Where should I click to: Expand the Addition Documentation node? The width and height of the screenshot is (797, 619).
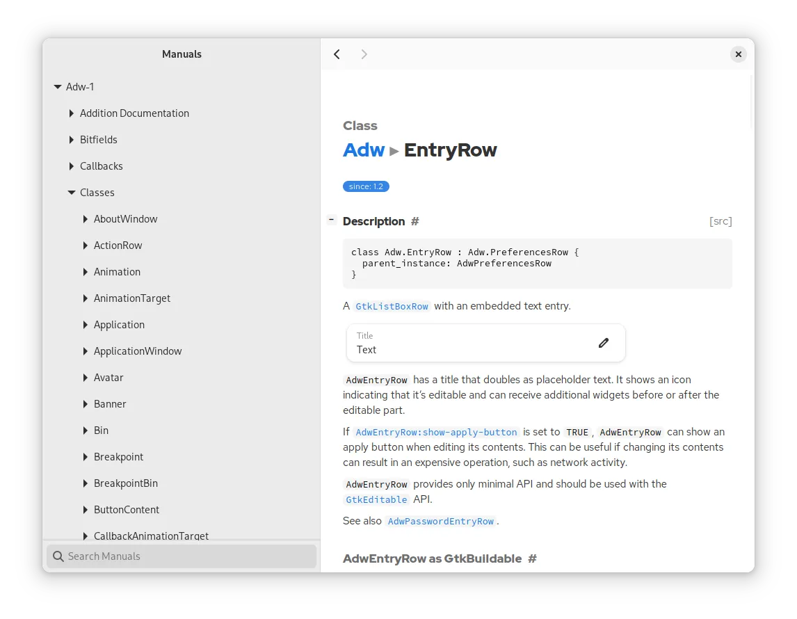point(72,113)
